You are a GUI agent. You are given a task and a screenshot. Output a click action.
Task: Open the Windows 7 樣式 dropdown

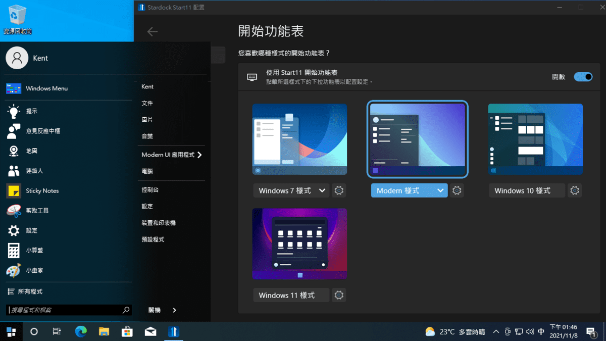coord(291,190)
